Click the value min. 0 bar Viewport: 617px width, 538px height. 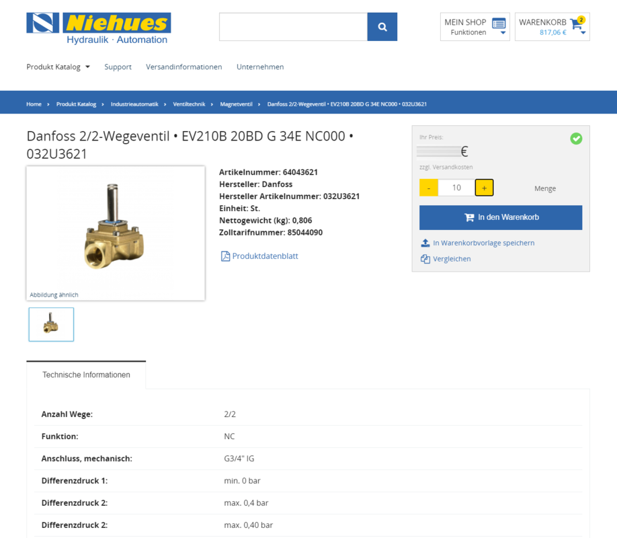click(x=243, y=480)
